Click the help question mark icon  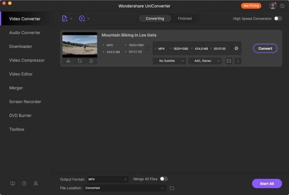tap(24, 184)
